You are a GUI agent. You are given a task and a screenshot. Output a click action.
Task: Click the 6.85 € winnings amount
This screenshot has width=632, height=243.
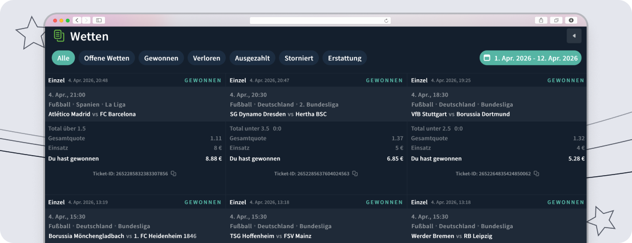(x=395, y=159)
